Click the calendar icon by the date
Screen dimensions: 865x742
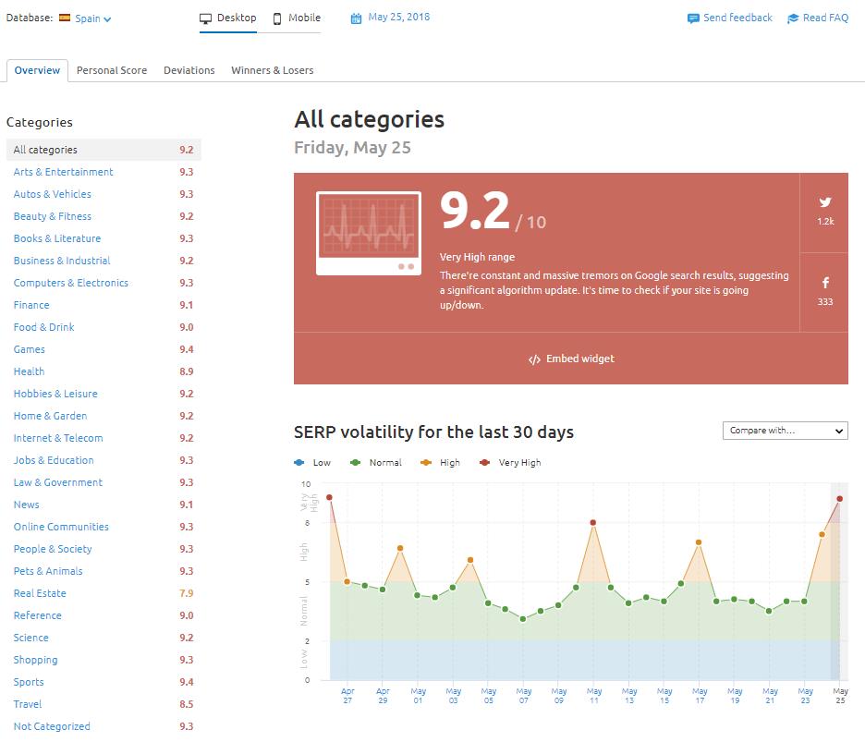coord(357,18)
